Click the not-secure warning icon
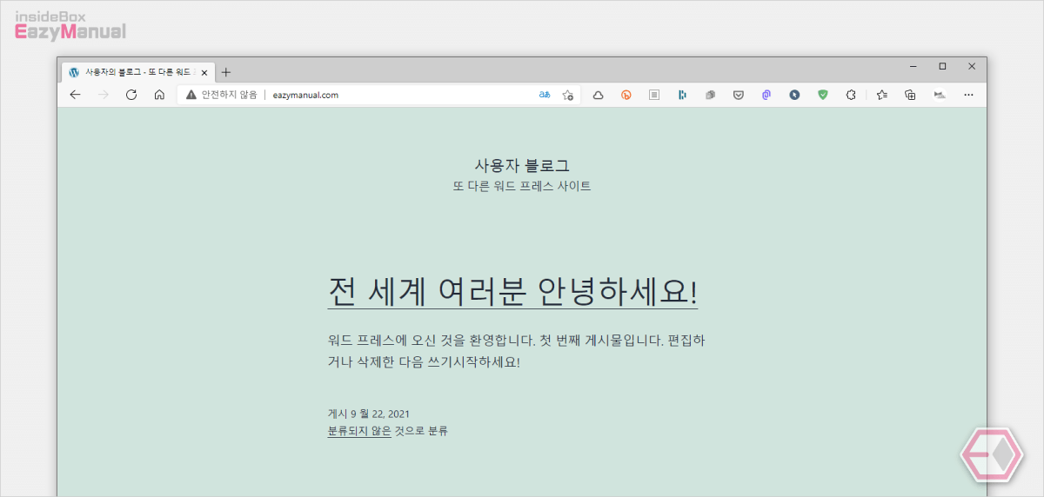1044x497 pixels. [191, 95]
